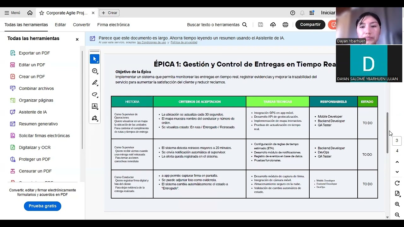Close the Corporate Agile Proj tab
Viewport: 404px width, 227px height.
pyautogui.click(x=93, y=13)
